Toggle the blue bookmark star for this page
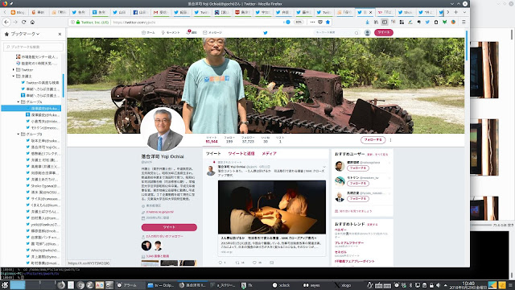 [x=328, y=22]
